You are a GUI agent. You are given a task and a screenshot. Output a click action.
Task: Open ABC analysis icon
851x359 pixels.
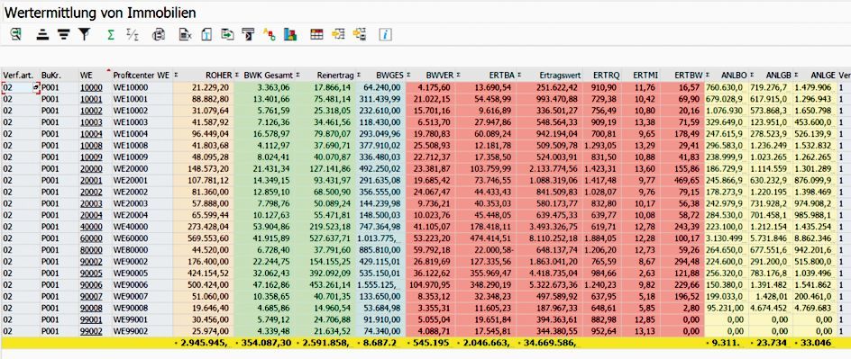coord(270,35)
